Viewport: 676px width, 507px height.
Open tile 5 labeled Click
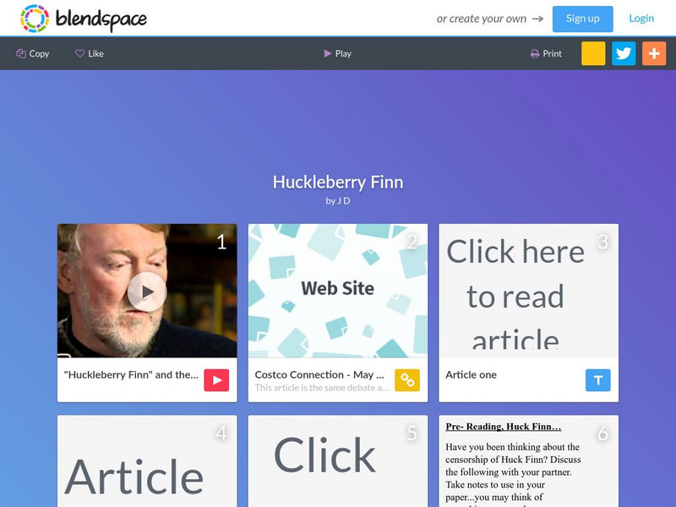(x=338, y=461)
